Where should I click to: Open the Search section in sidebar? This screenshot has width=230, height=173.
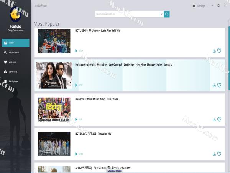tap(16, 43)
